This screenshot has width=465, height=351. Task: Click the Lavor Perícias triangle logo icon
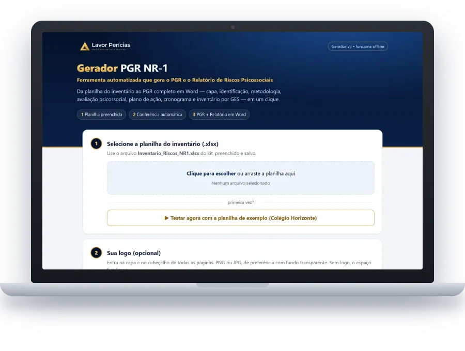[85, 46]
